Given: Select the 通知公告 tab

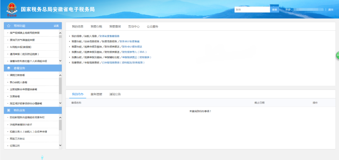Looking at the screenshot, I should pos(115,94).
